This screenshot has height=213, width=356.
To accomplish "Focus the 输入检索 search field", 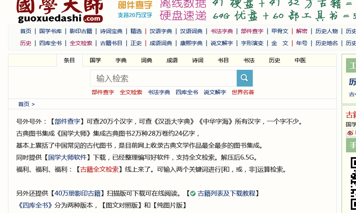I will (164, 78).
